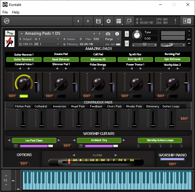This screenshot has height=192, width=195.
Task: Toggle the dark button beside Epic Richness EDIT
Action: [x=173, y=96]
